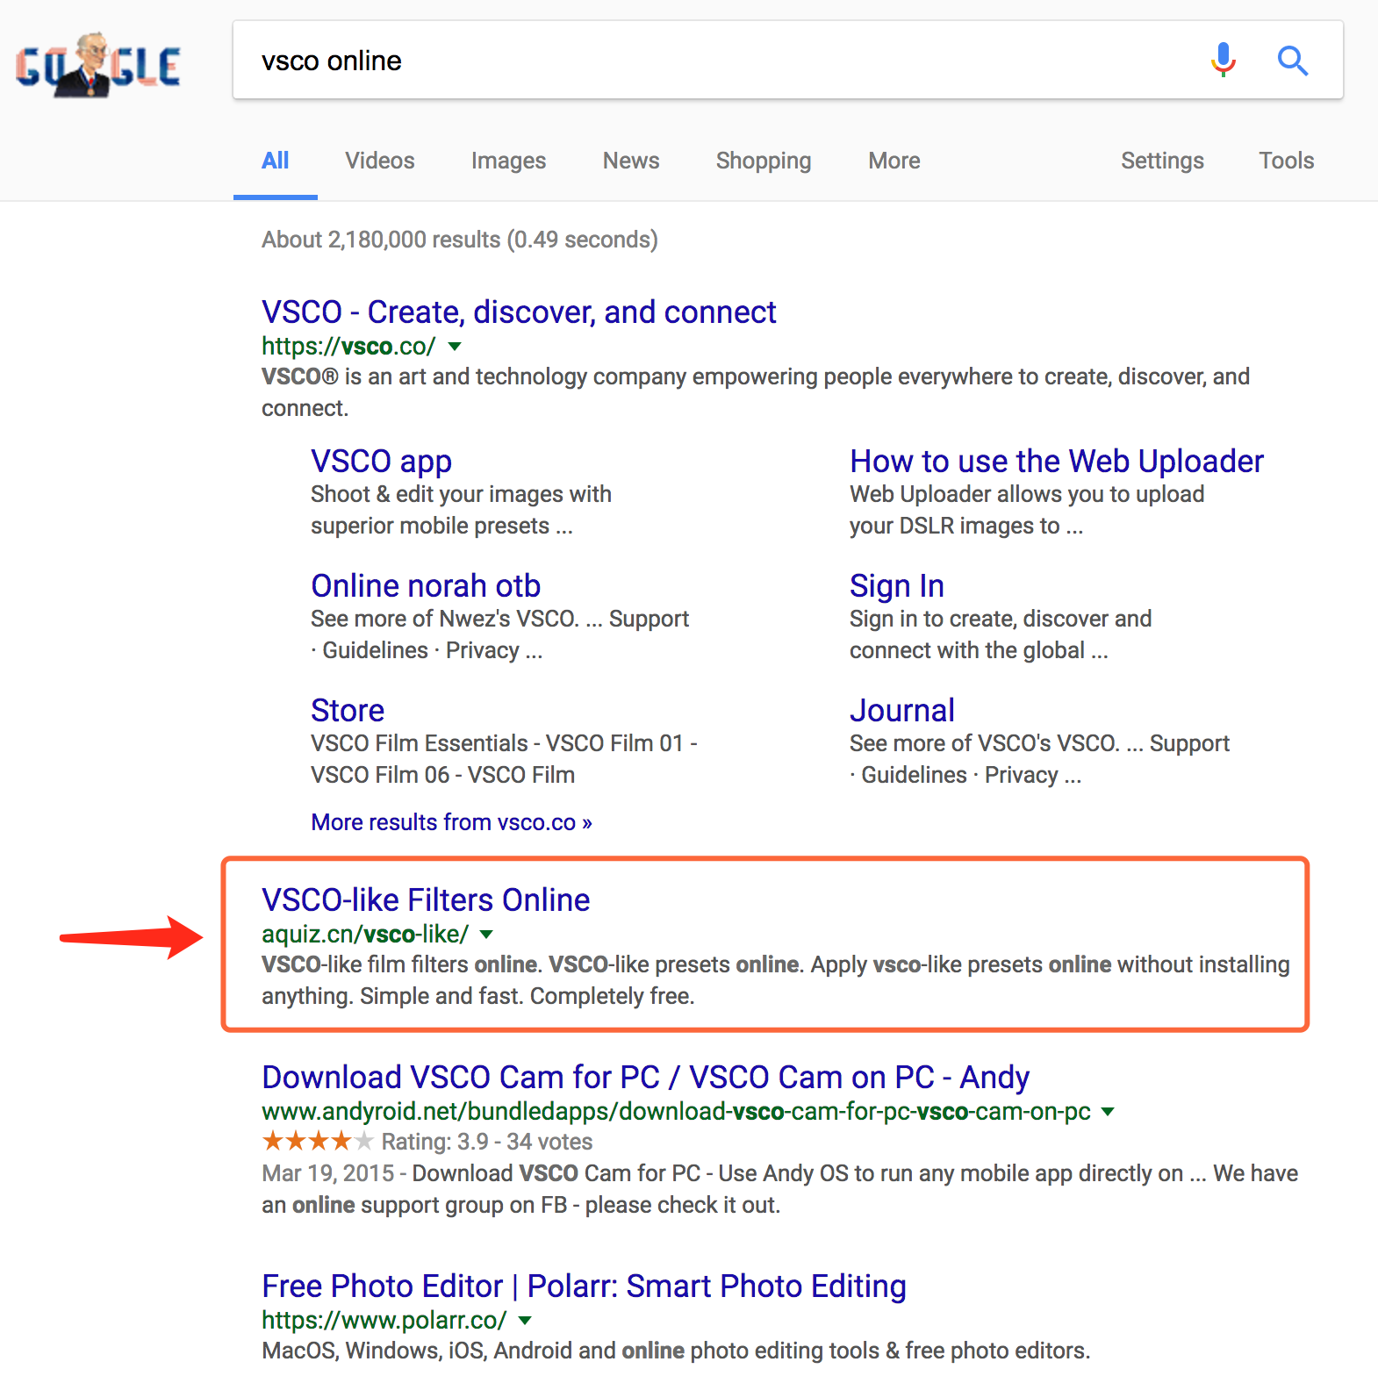This screenshot has height=1376, width=1378.
Task: Open the Journal sitelink
Action: [x=902, y=711]
